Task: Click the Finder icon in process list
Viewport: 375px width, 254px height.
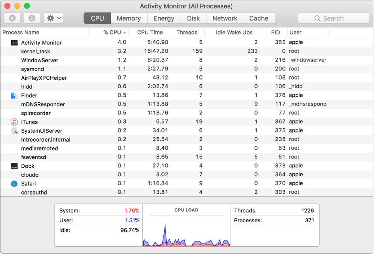Action: pyautogui.click(x=14, y=96)
